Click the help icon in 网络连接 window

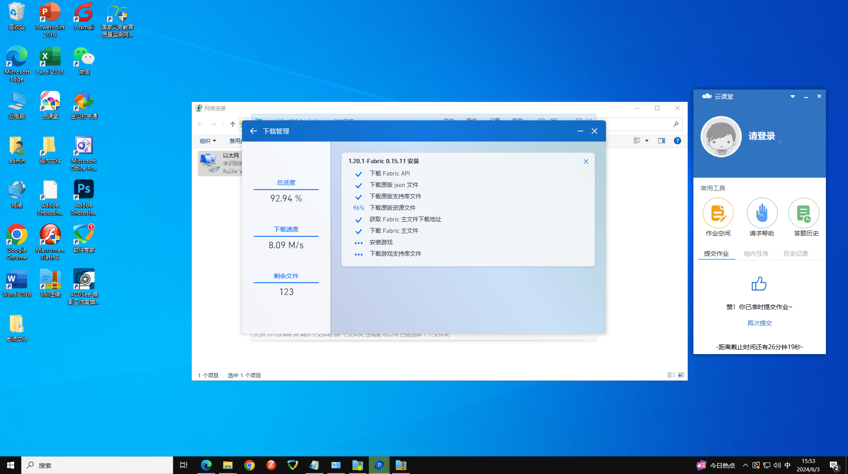pyautogui.click(x=677, y=141)
